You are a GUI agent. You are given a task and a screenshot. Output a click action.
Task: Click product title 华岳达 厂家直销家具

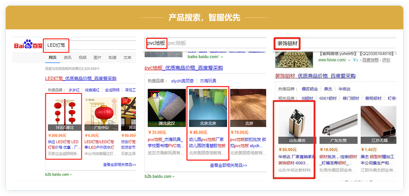297,160
